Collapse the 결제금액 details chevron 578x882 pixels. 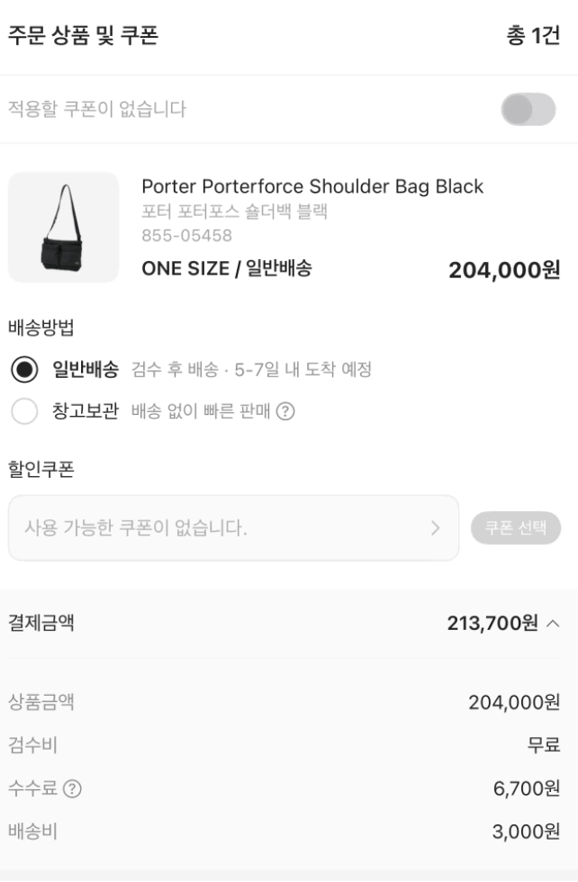(x=553, y=623)
